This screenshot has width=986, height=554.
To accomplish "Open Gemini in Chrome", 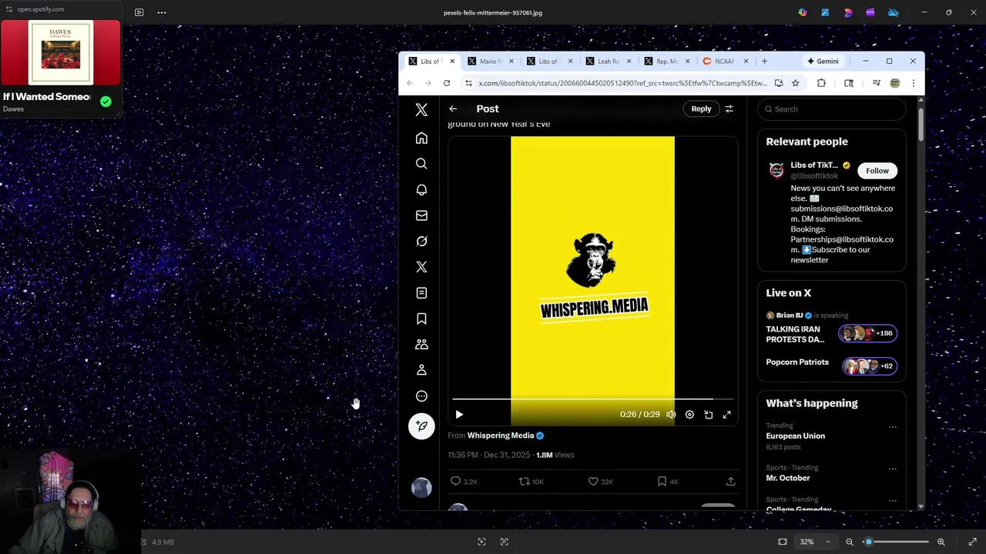I will (x=823, y=62).
